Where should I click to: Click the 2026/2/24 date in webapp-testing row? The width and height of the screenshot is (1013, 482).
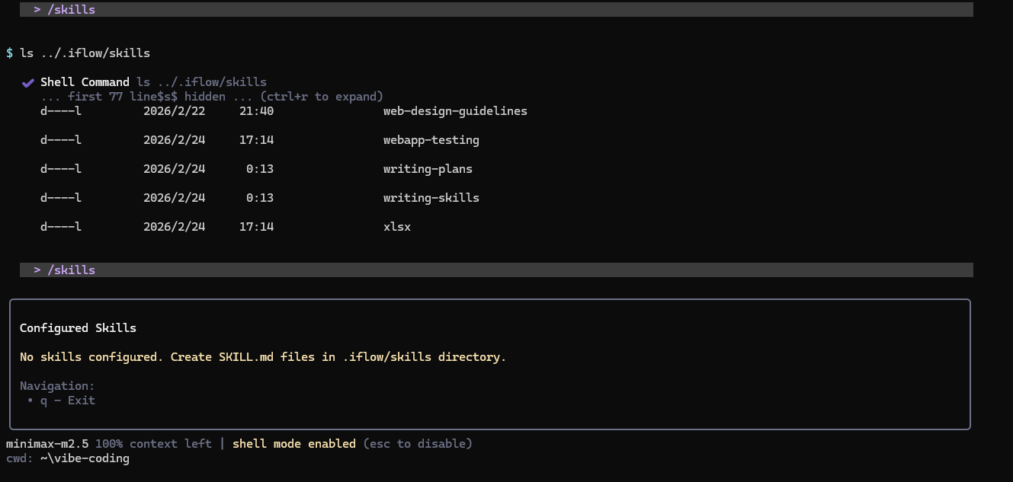pyautogui.click(x=174, y=140)
